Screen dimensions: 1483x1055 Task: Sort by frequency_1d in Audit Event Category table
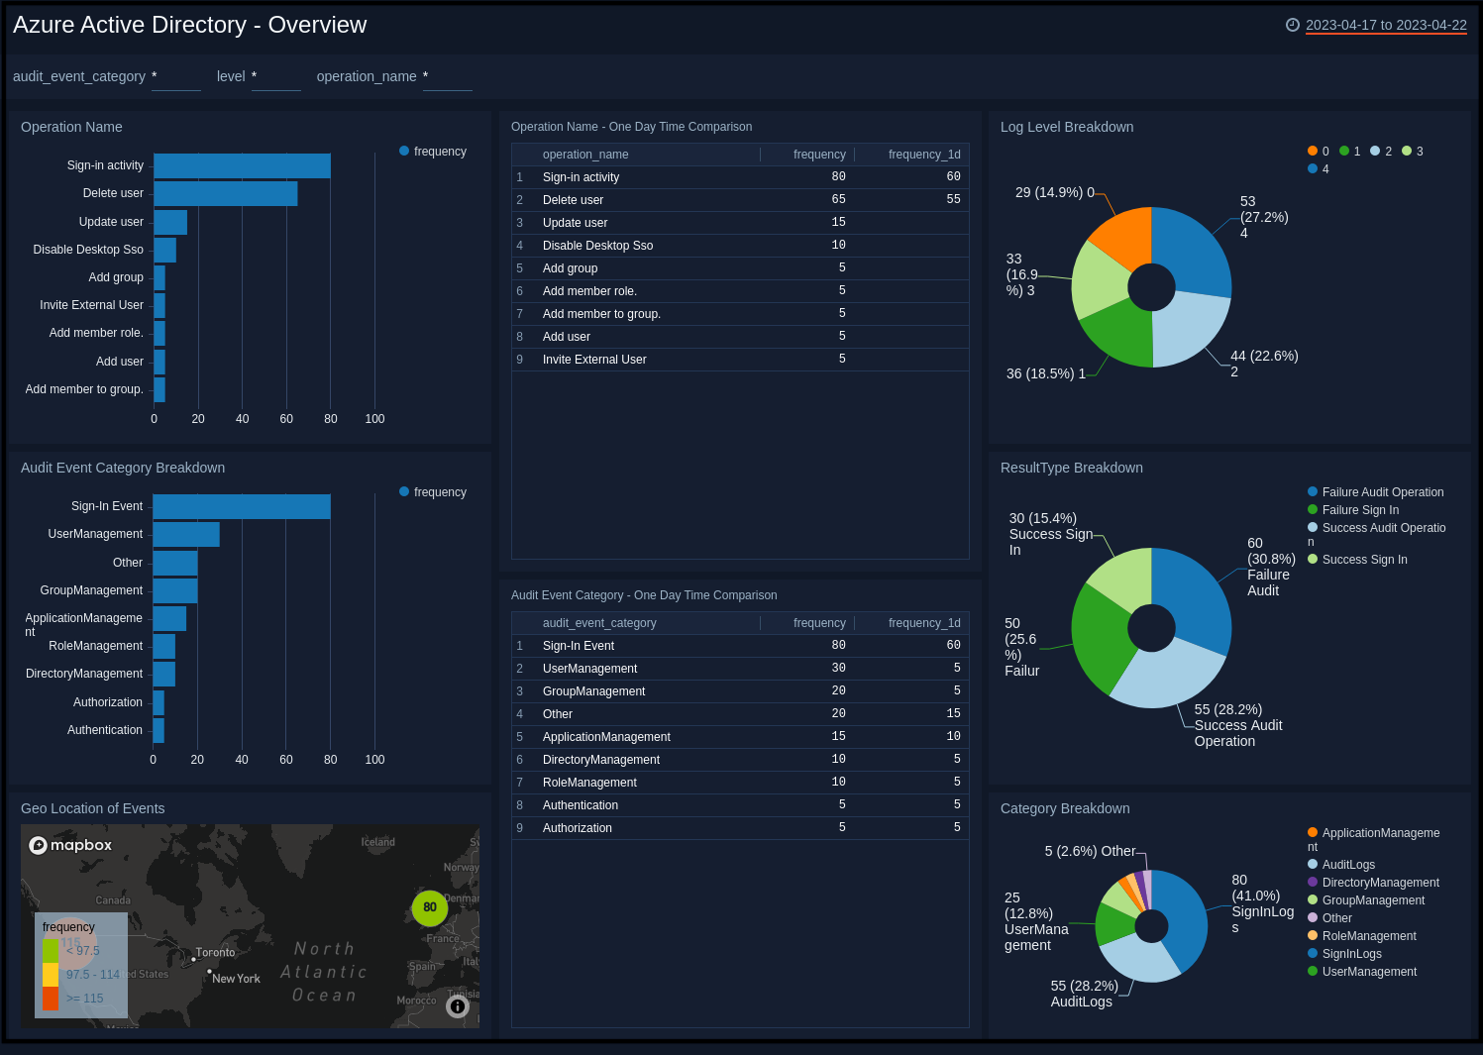[924, 623]
